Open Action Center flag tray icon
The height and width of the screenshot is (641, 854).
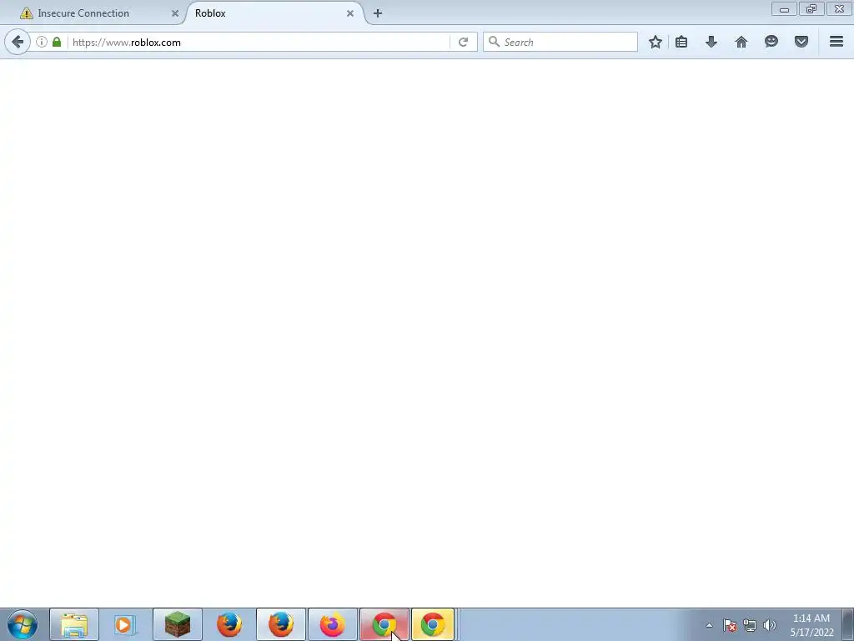pyautogui.click(x=730, y=625)
